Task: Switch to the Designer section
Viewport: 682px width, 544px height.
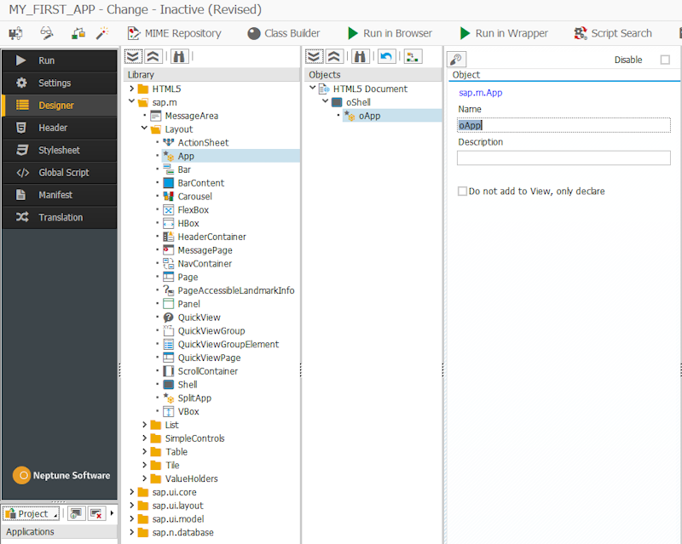Action: point(60,106)
